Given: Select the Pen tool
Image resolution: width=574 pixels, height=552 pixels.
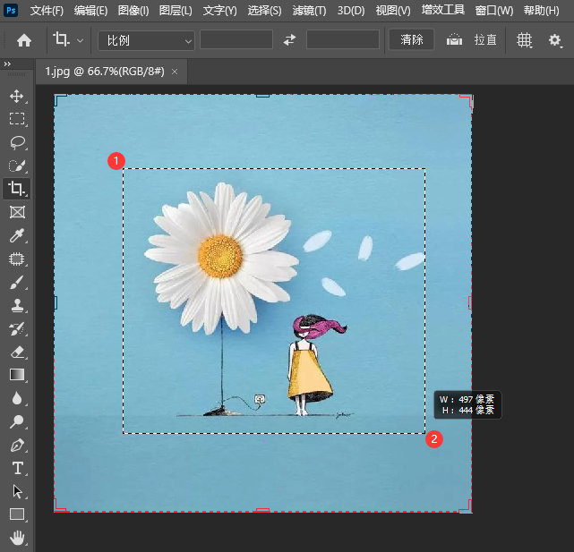Looking at the screenshot, I should click(16, 445).
